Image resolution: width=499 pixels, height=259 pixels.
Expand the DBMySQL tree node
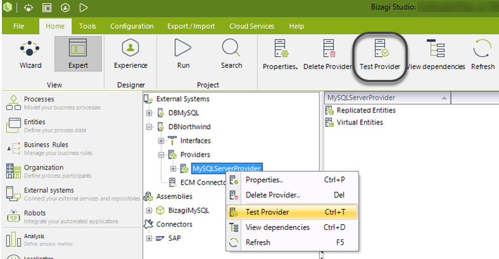pyautogui.click(x=149, y=113)
